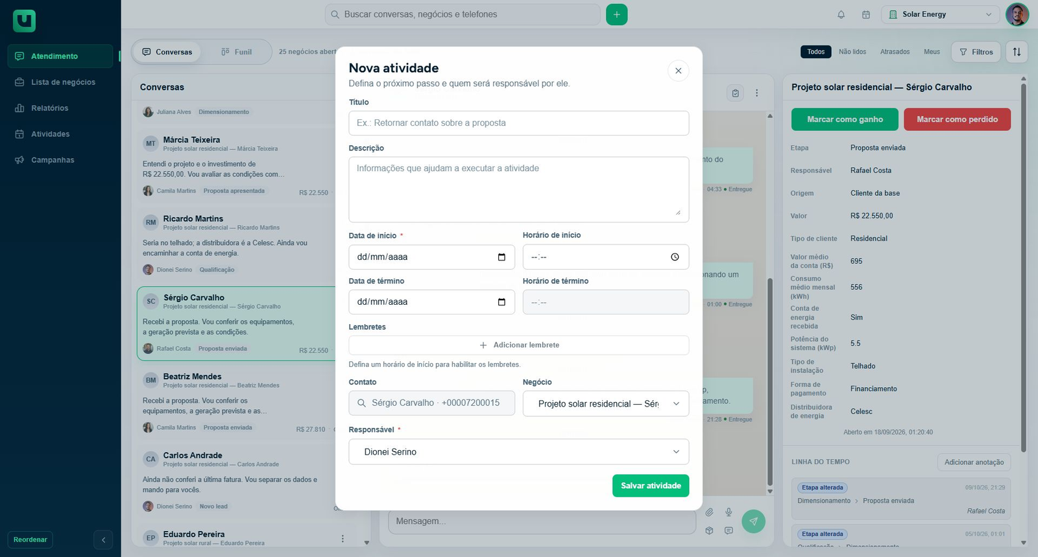1038x557 pixels.
Task: Click the clock icon in Horário de início
Action: click(x=675, y=257)
